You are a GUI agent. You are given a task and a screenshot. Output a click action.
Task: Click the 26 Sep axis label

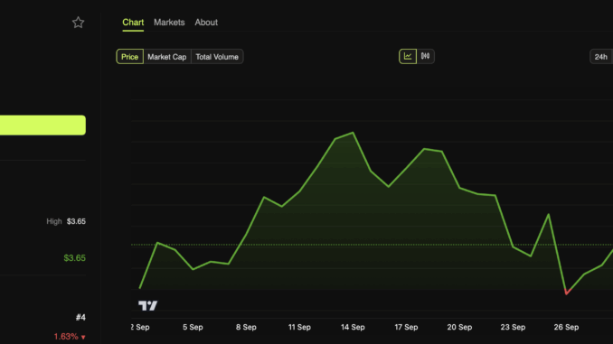tap(566, 327)
